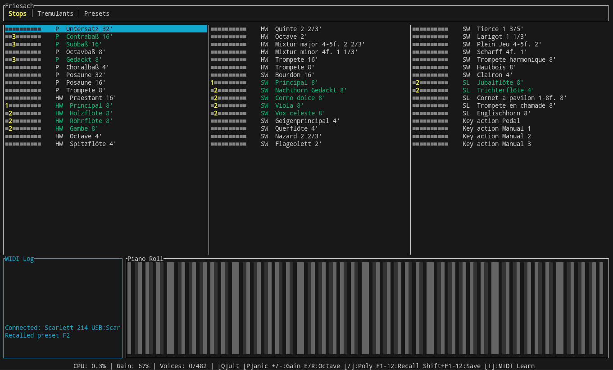Toggle the Röhrflöte 8' stop
This screenshot has height=370, width=613.
pyautogui.click(x=106, y=121)
